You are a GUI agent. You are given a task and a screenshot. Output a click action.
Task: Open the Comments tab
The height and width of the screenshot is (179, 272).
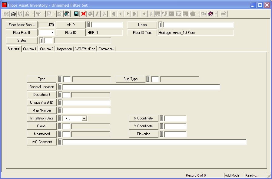106,49
